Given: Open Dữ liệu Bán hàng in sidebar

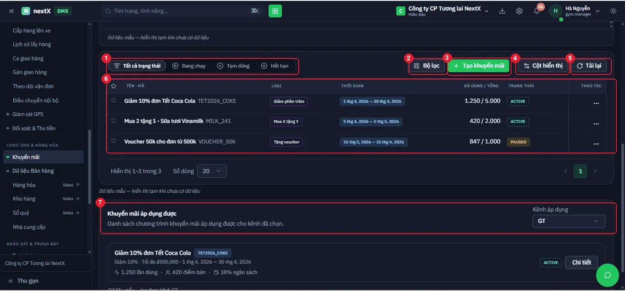Looking at the screenshot, I should coord(43,171).
